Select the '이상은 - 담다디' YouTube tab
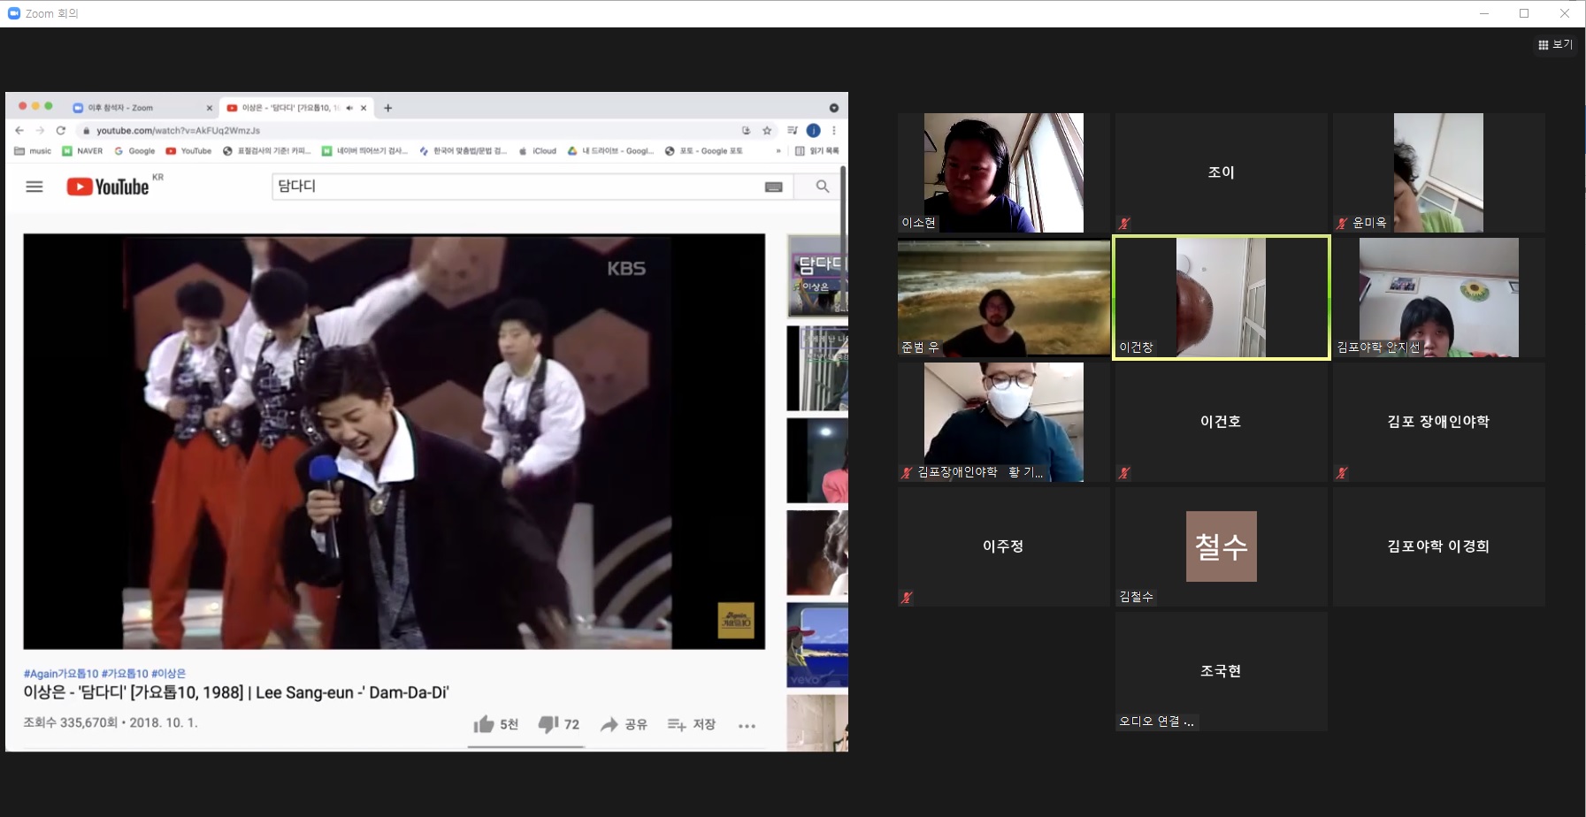The height and width of the screenshot is (817, 1586). (x=296, y=108)
